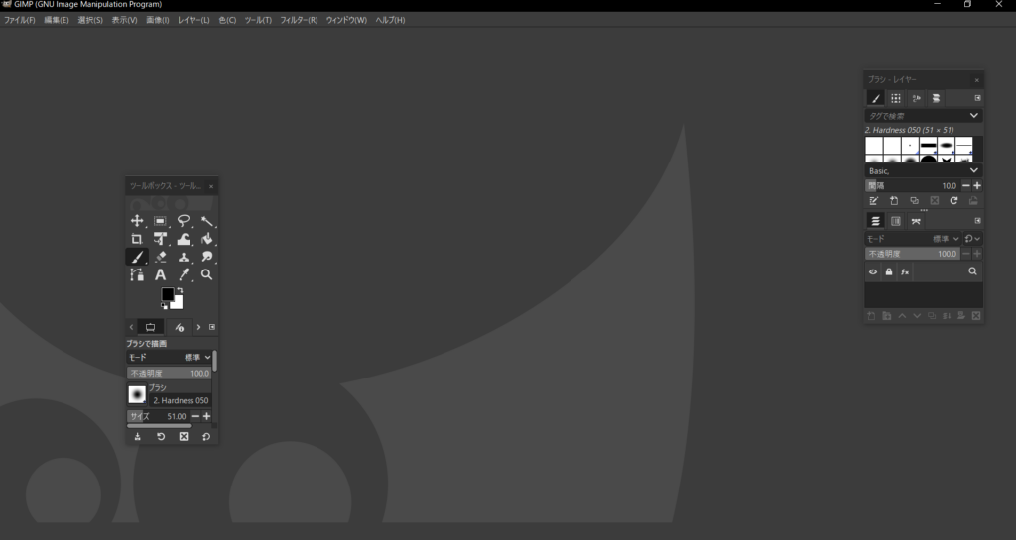Switch to the Document History tab
Screen dimensions: 1016x540
point(936,98)
